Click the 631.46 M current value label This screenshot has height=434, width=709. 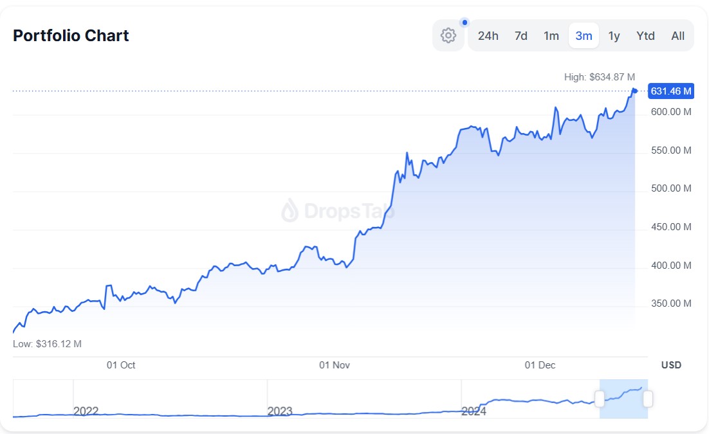pyautogui.click(x=671, y=91)
